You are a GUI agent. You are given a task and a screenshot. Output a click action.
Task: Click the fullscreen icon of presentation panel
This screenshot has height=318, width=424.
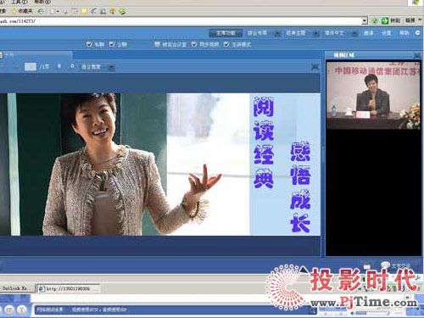tap(315, 67)
